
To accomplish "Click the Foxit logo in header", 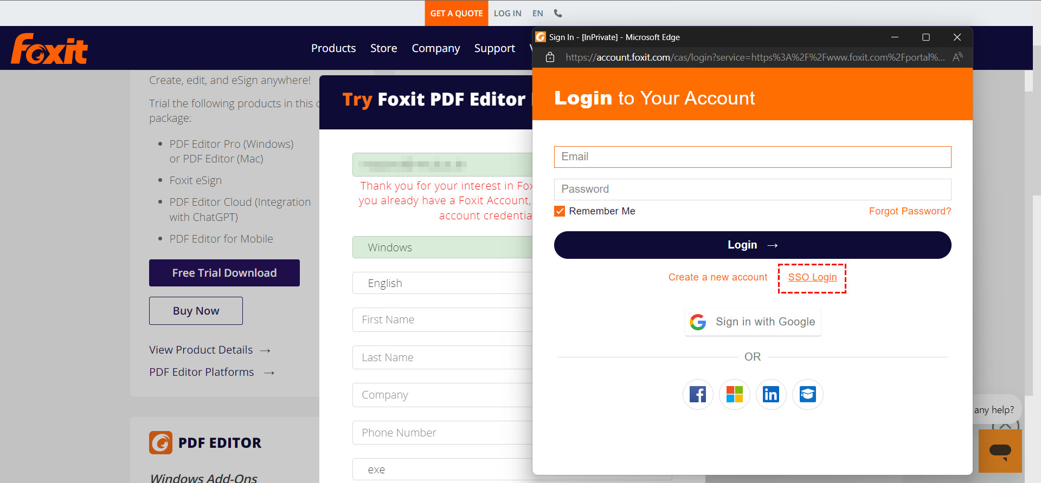I will click(x=49, y=49).
